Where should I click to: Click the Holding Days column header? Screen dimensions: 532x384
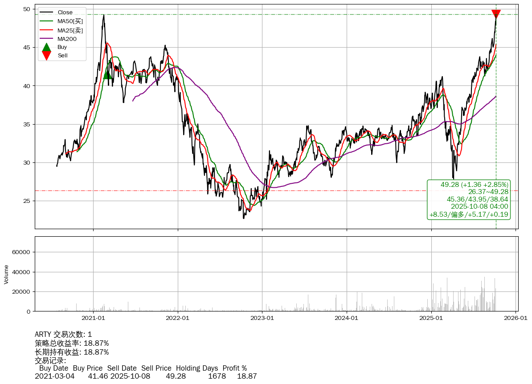(x=197, y=368)
